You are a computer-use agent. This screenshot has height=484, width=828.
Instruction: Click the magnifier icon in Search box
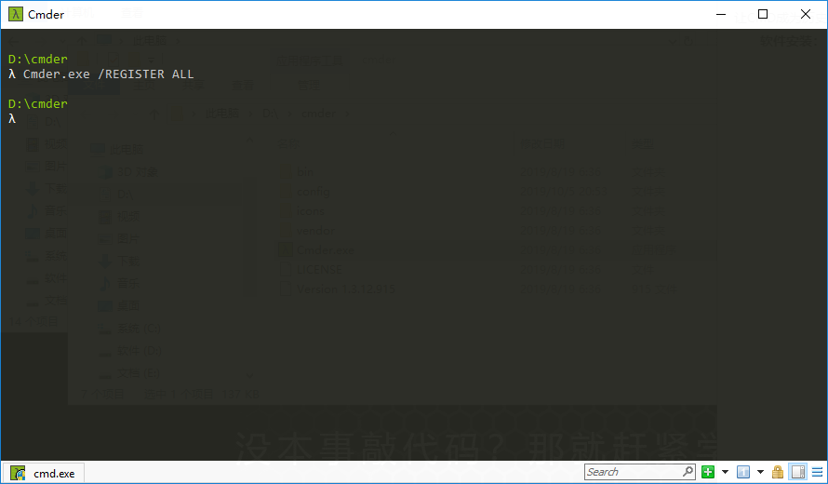688,471
